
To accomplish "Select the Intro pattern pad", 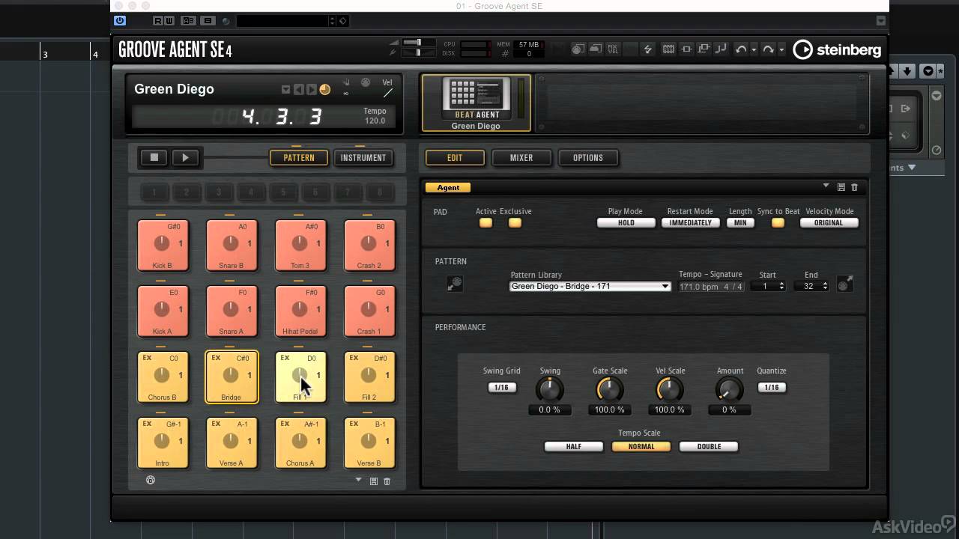I will click(163, 442).
